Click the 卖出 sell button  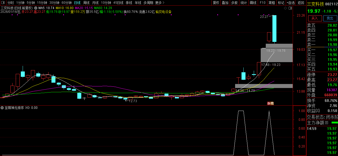click(330, 18)
